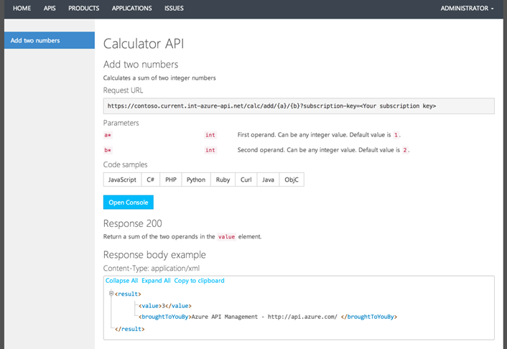Click the Collapse All link
Screen dimensions: 507x349
(121, 281)
